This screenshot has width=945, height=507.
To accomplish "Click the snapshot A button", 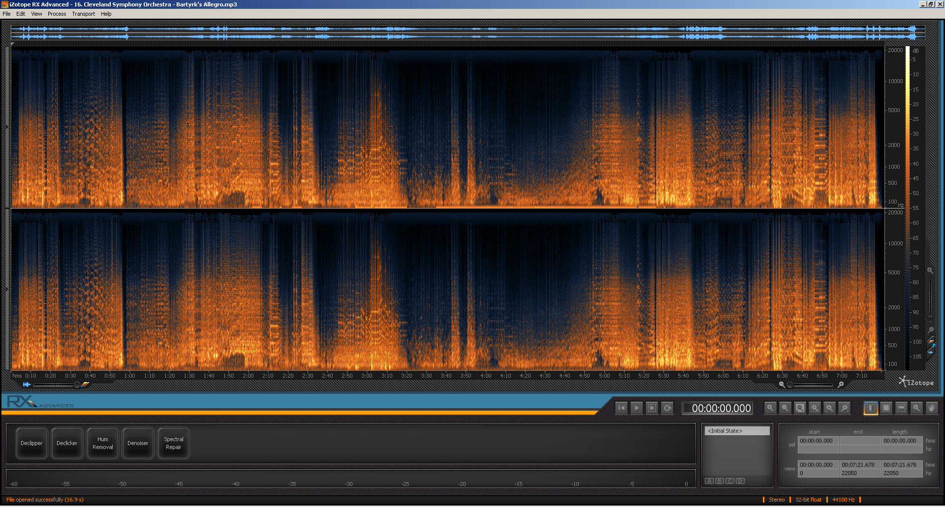I will point(709,481).
